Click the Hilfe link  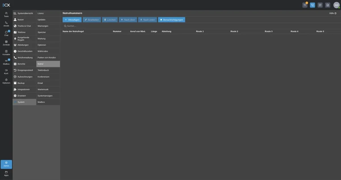333,13
